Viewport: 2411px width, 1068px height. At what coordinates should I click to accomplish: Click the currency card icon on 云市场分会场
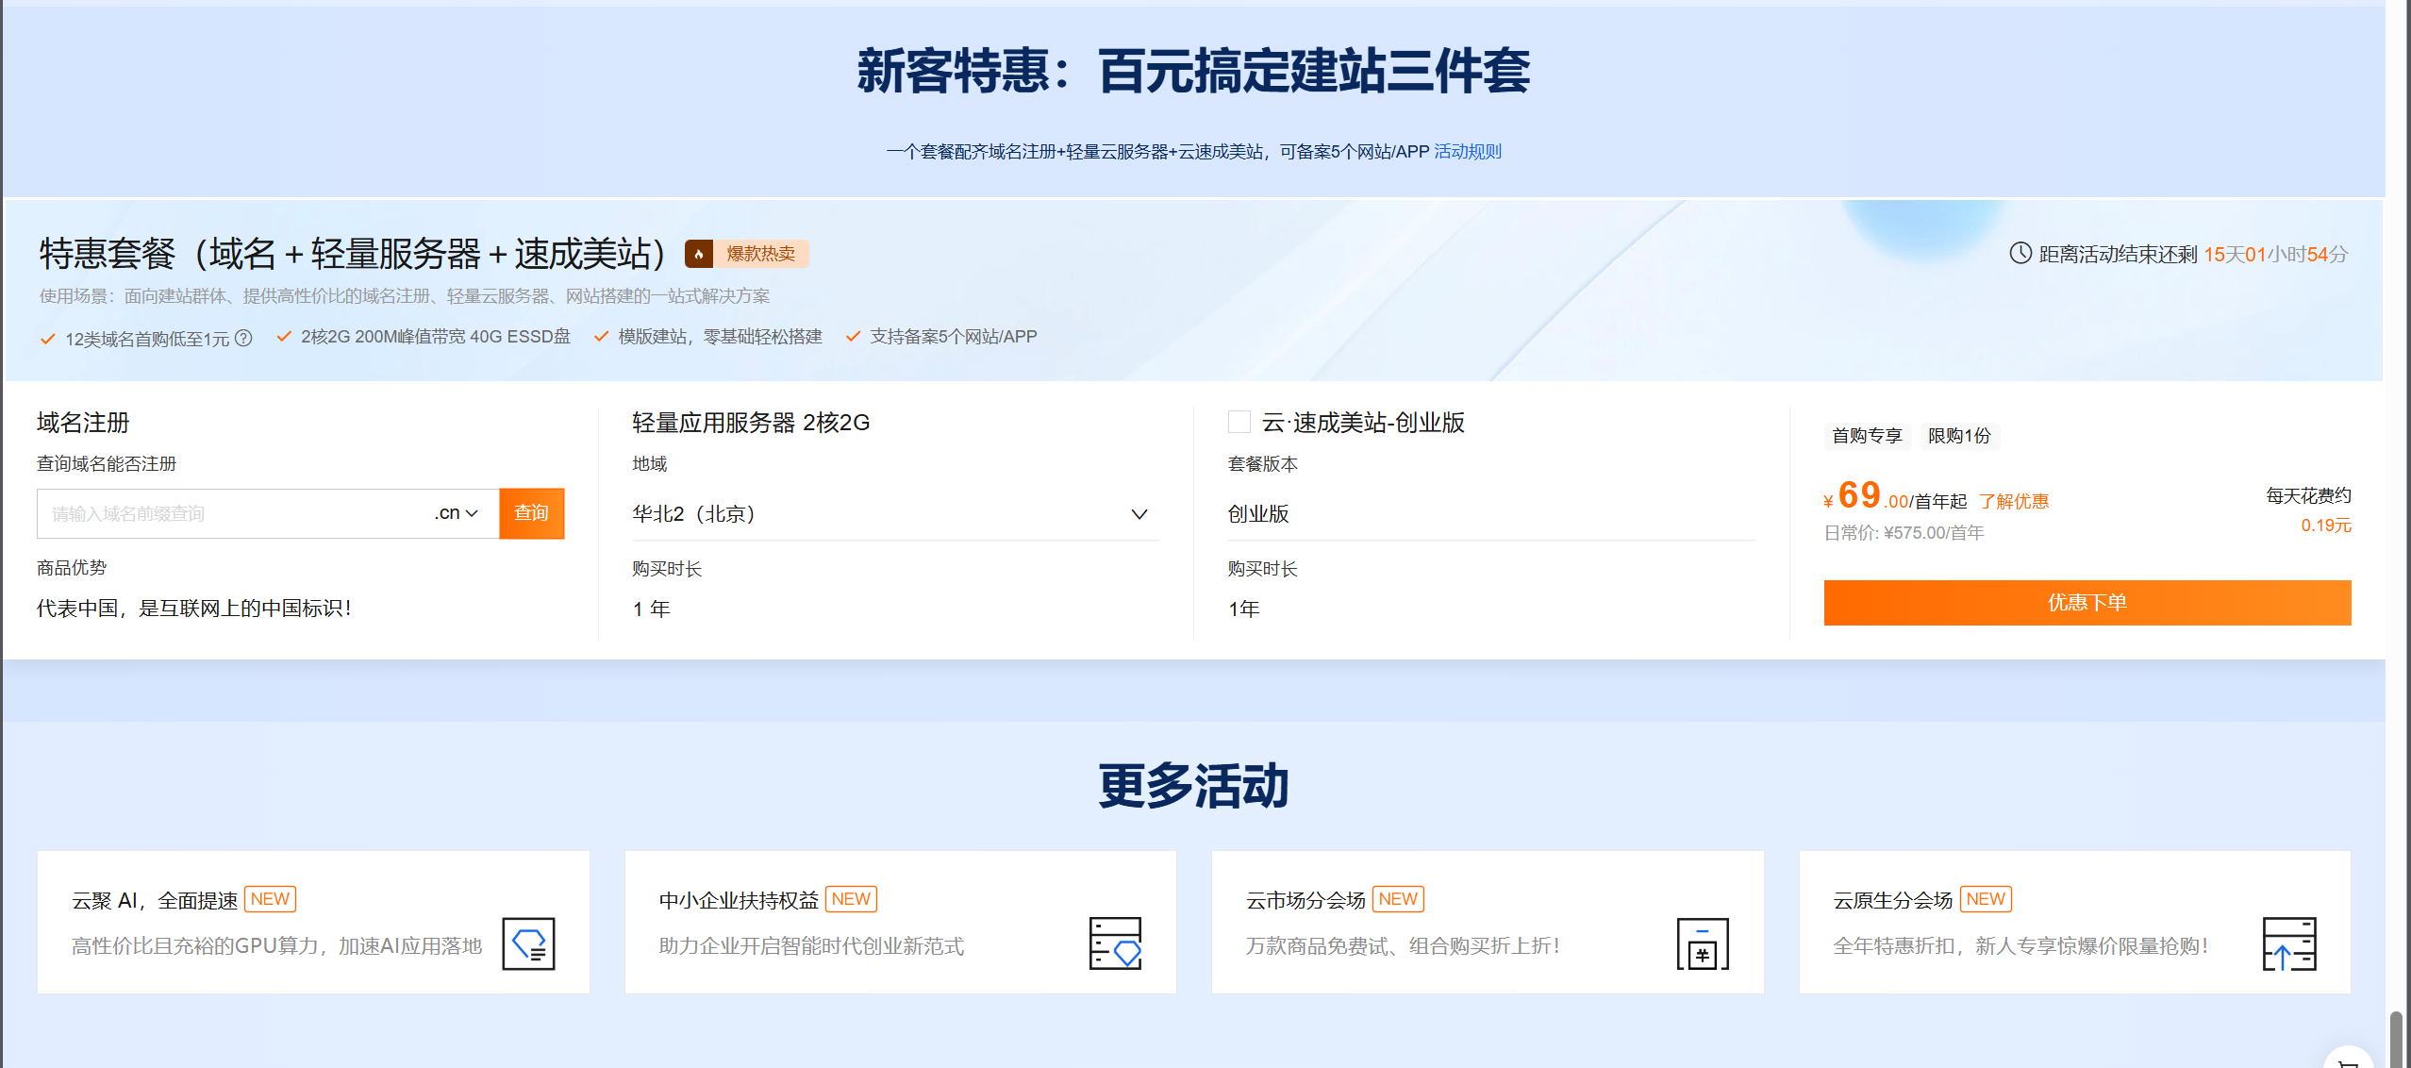coord(1702,944)
